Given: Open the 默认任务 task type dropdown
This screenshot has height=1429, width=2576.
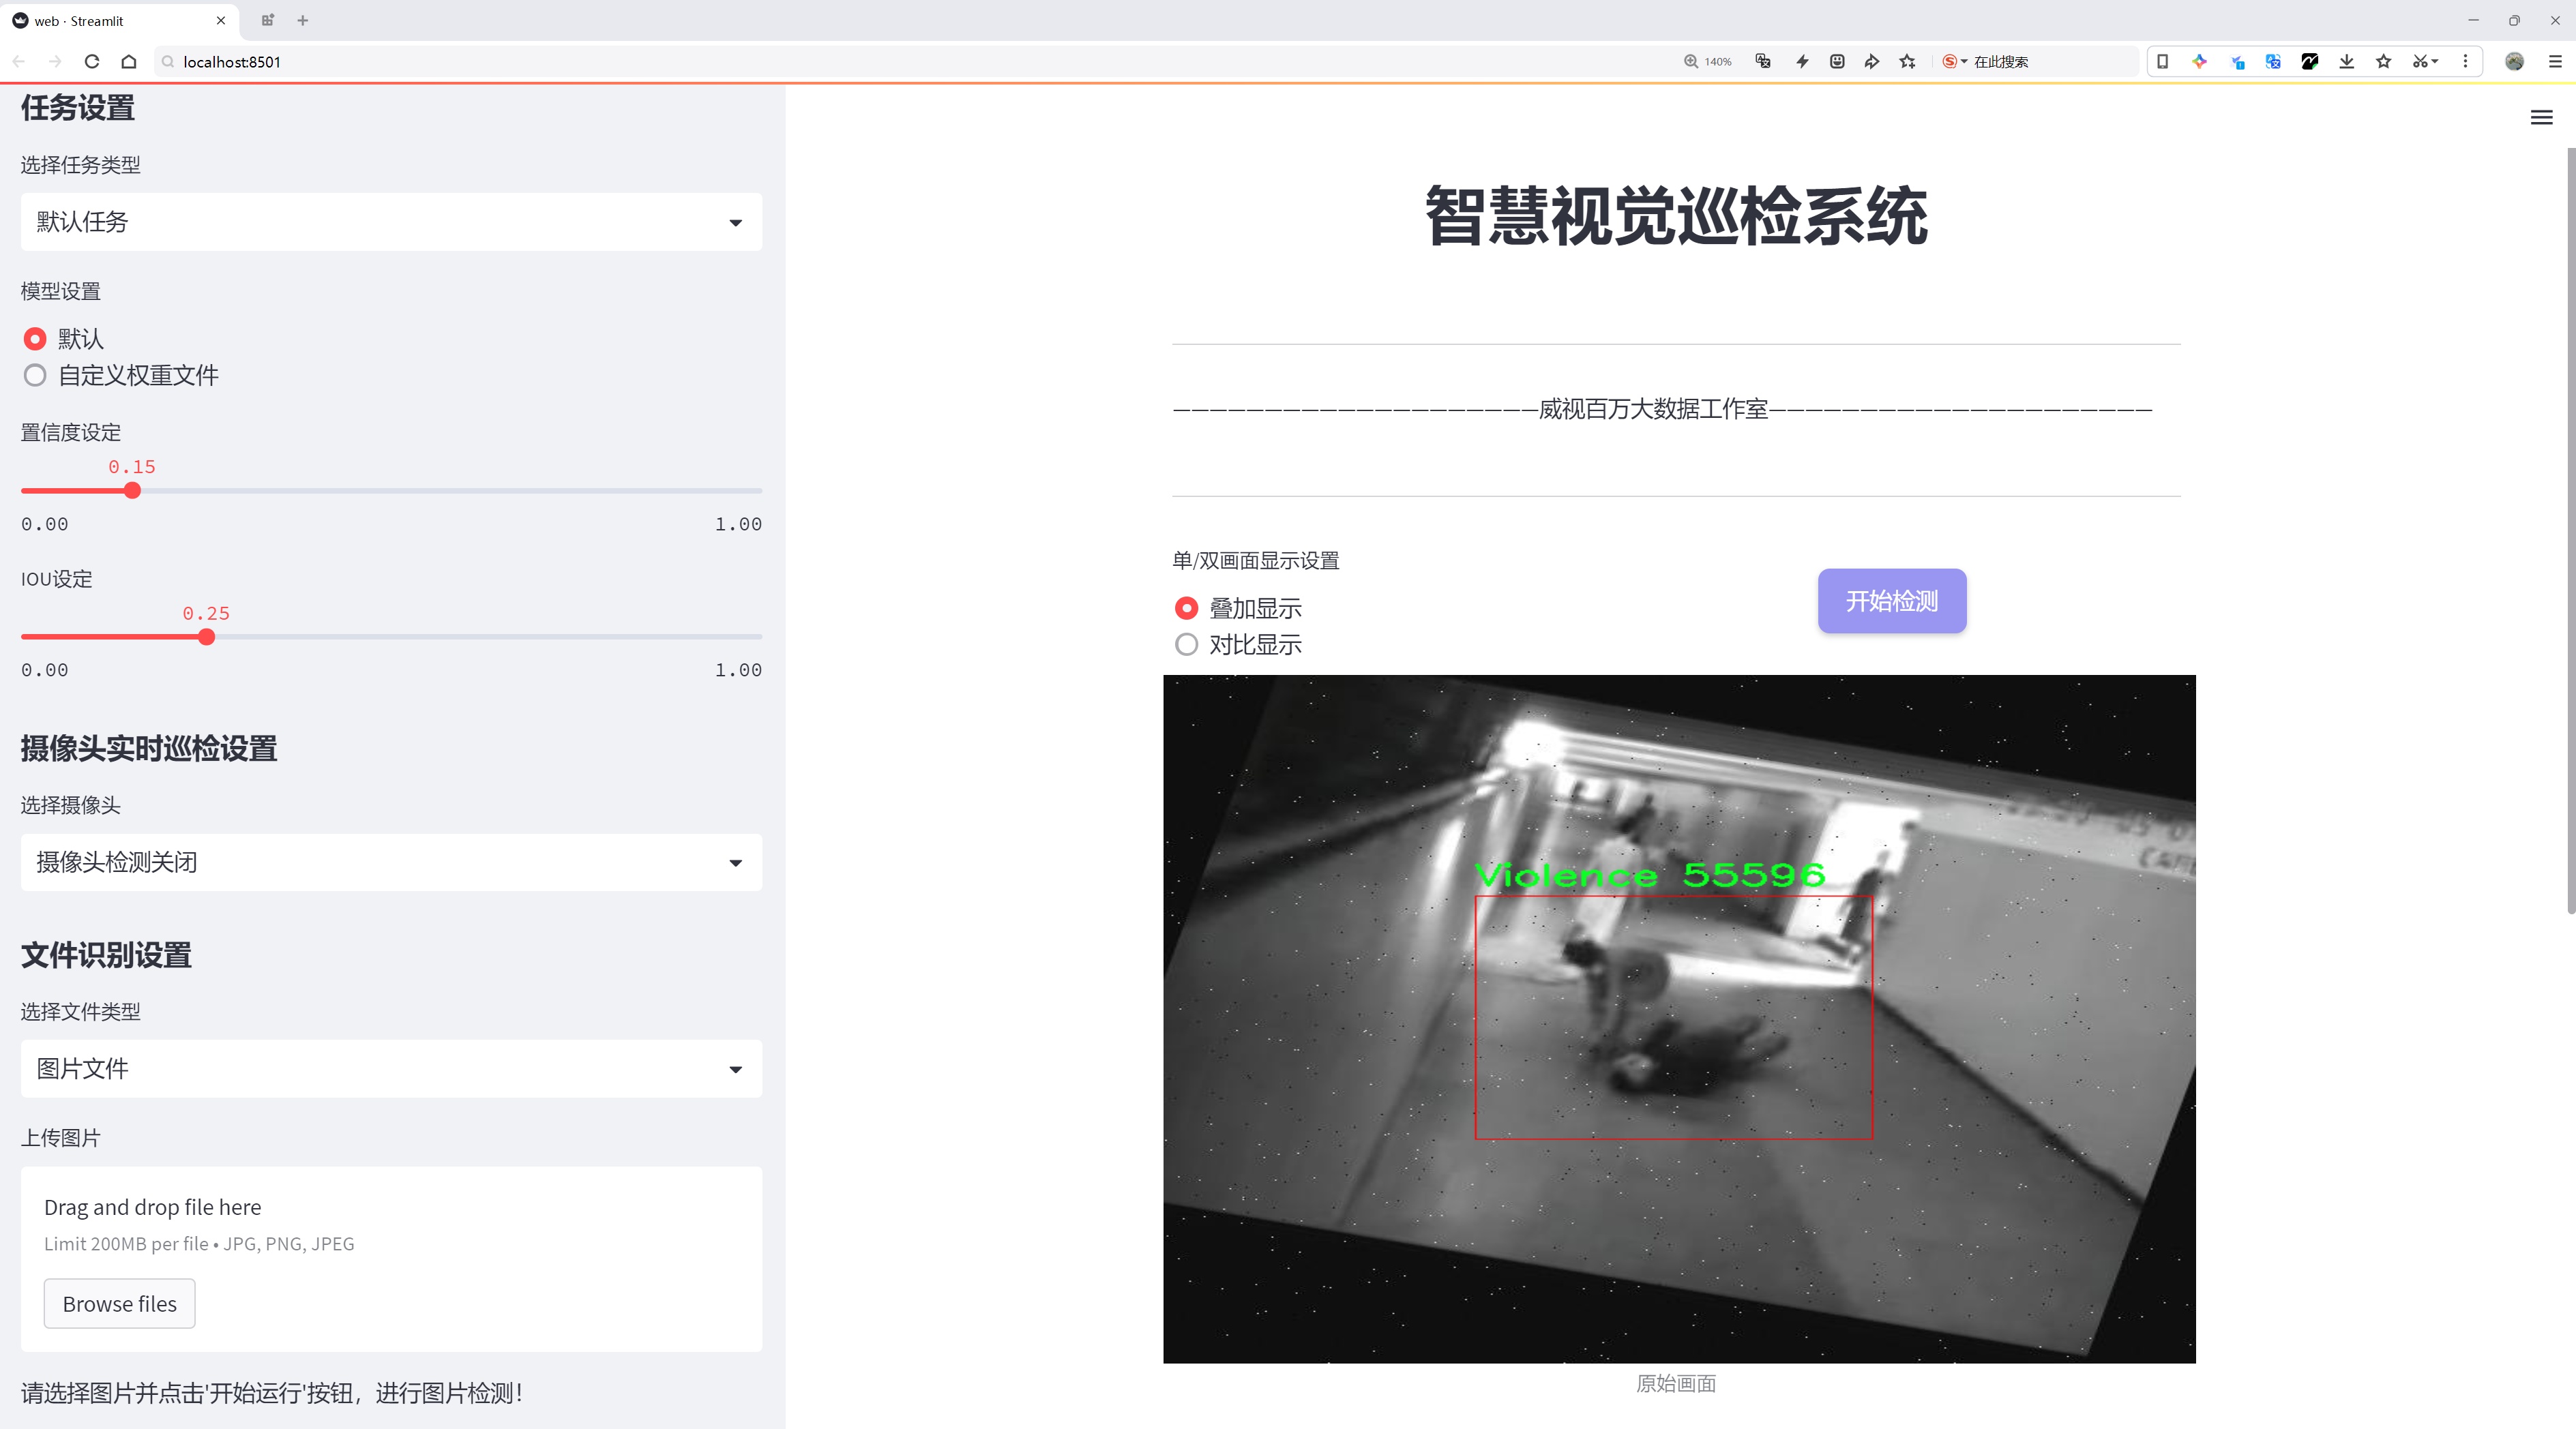Looking at the screenshot, I should [x=391, y=222].
